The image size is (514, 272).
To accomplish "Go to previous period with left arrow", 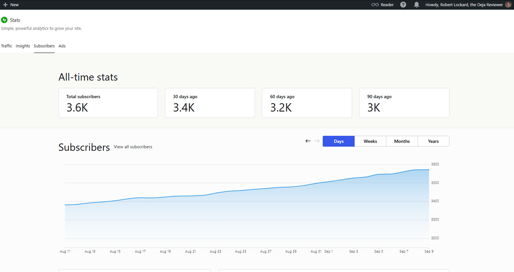I will [308, 141].
